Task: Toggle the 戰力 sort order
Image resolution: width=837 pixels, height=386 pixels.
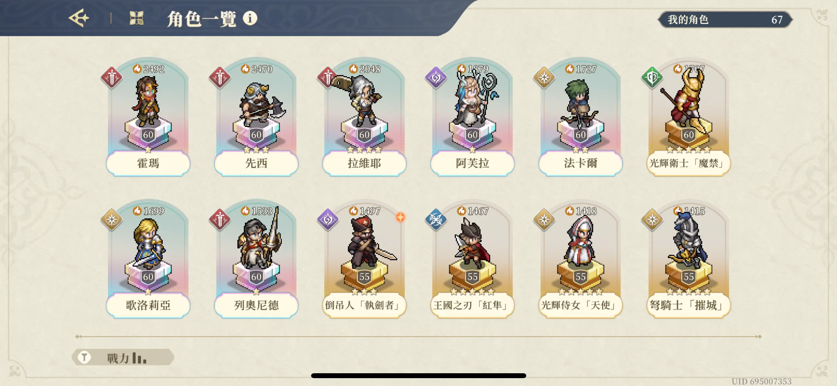Action: pyautogui.click(x=126, y=357)
